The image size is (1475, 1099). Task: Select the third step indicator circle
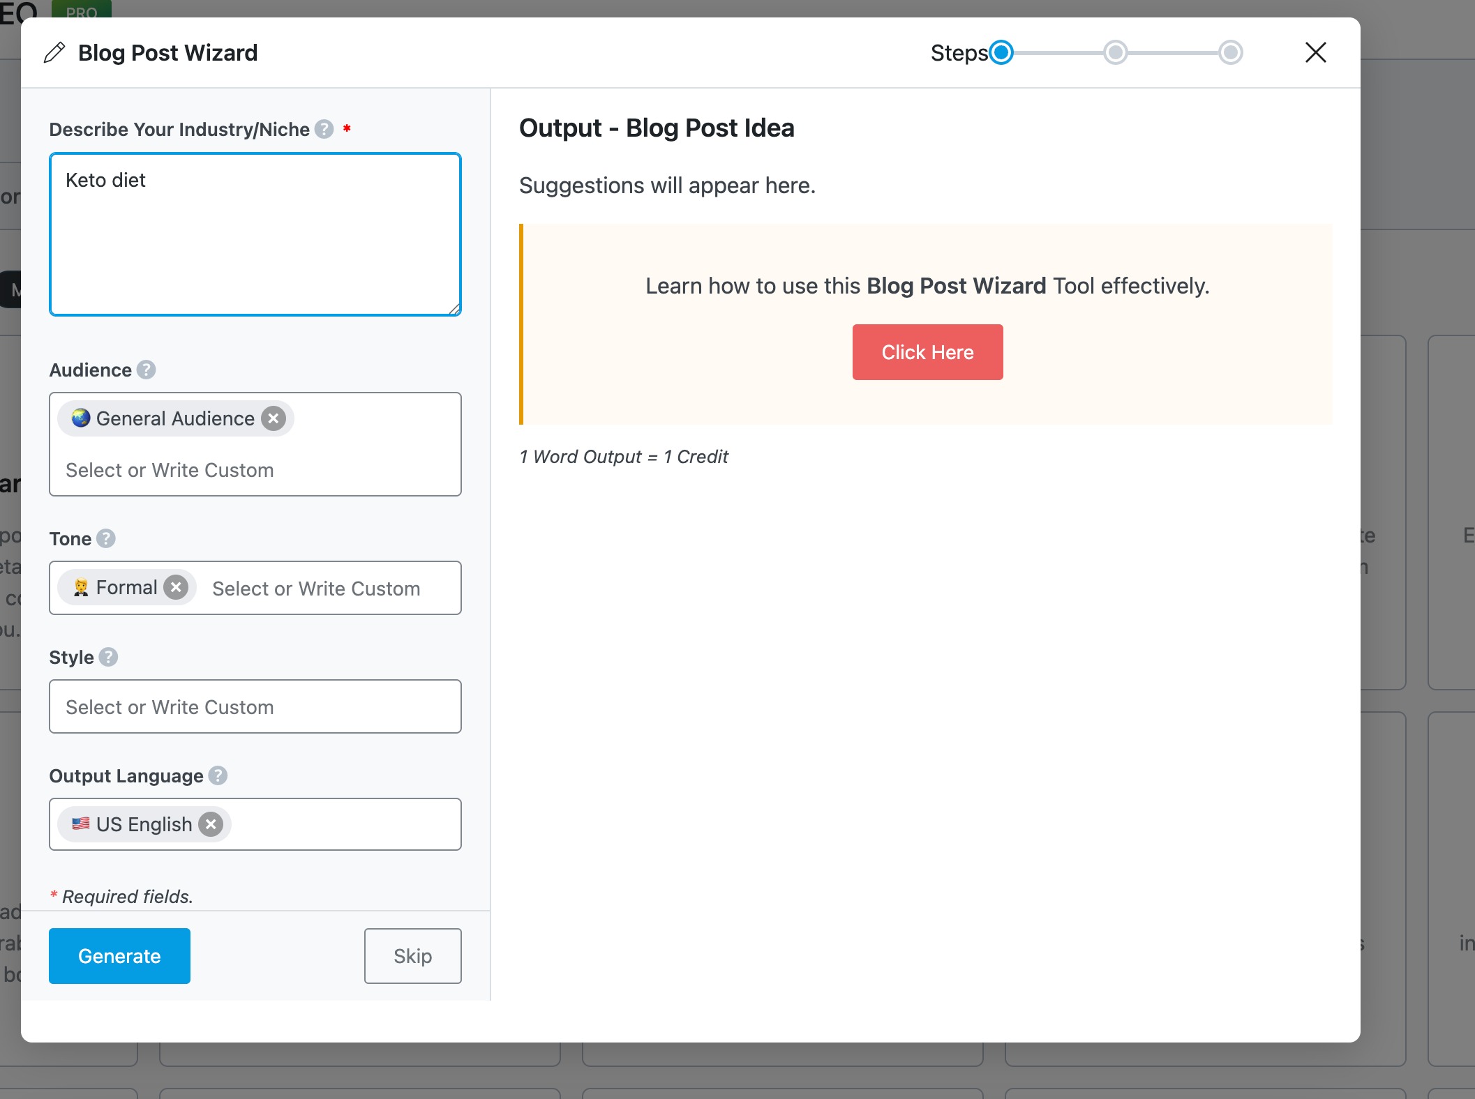click(x=1230, y=52)
